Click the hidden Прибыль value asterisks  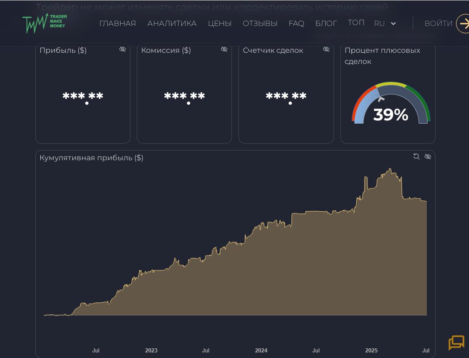(x=83, y=97)
